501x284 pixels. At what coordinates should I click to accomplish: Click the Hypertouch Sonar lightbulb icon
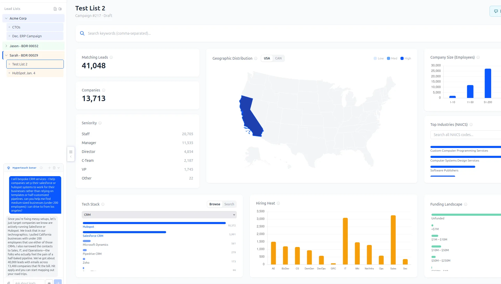tap(9, 168)
